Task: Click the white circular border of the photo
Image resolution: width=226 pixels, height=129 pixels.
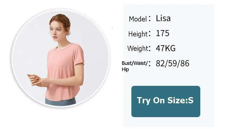Action: (x=60, y=10)
